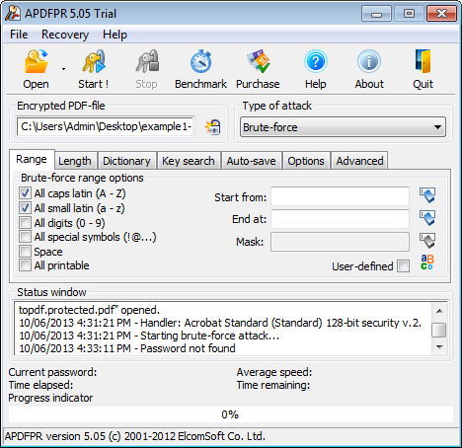Screen dimensions: 462x448
Task: Click the status bar version text
Action: click(x=135, y=436)
